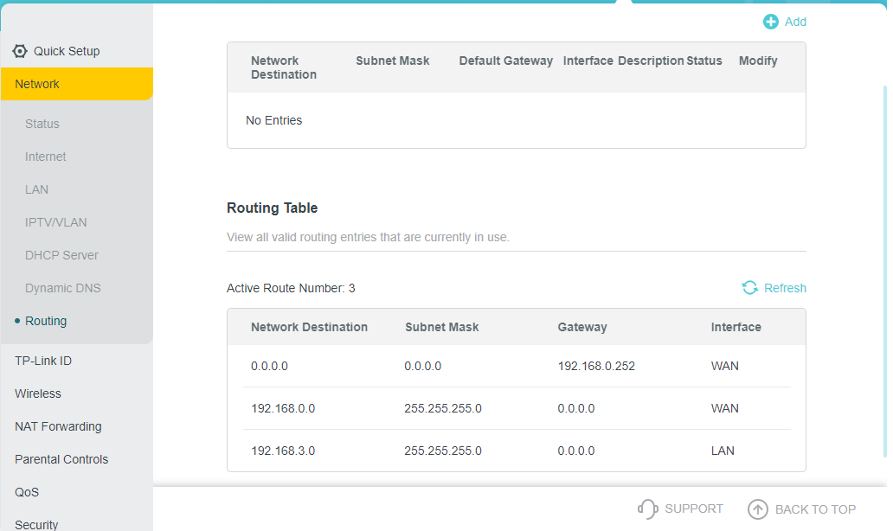
Task: Click the vertical page scrollbar
Action: point(885,259)
